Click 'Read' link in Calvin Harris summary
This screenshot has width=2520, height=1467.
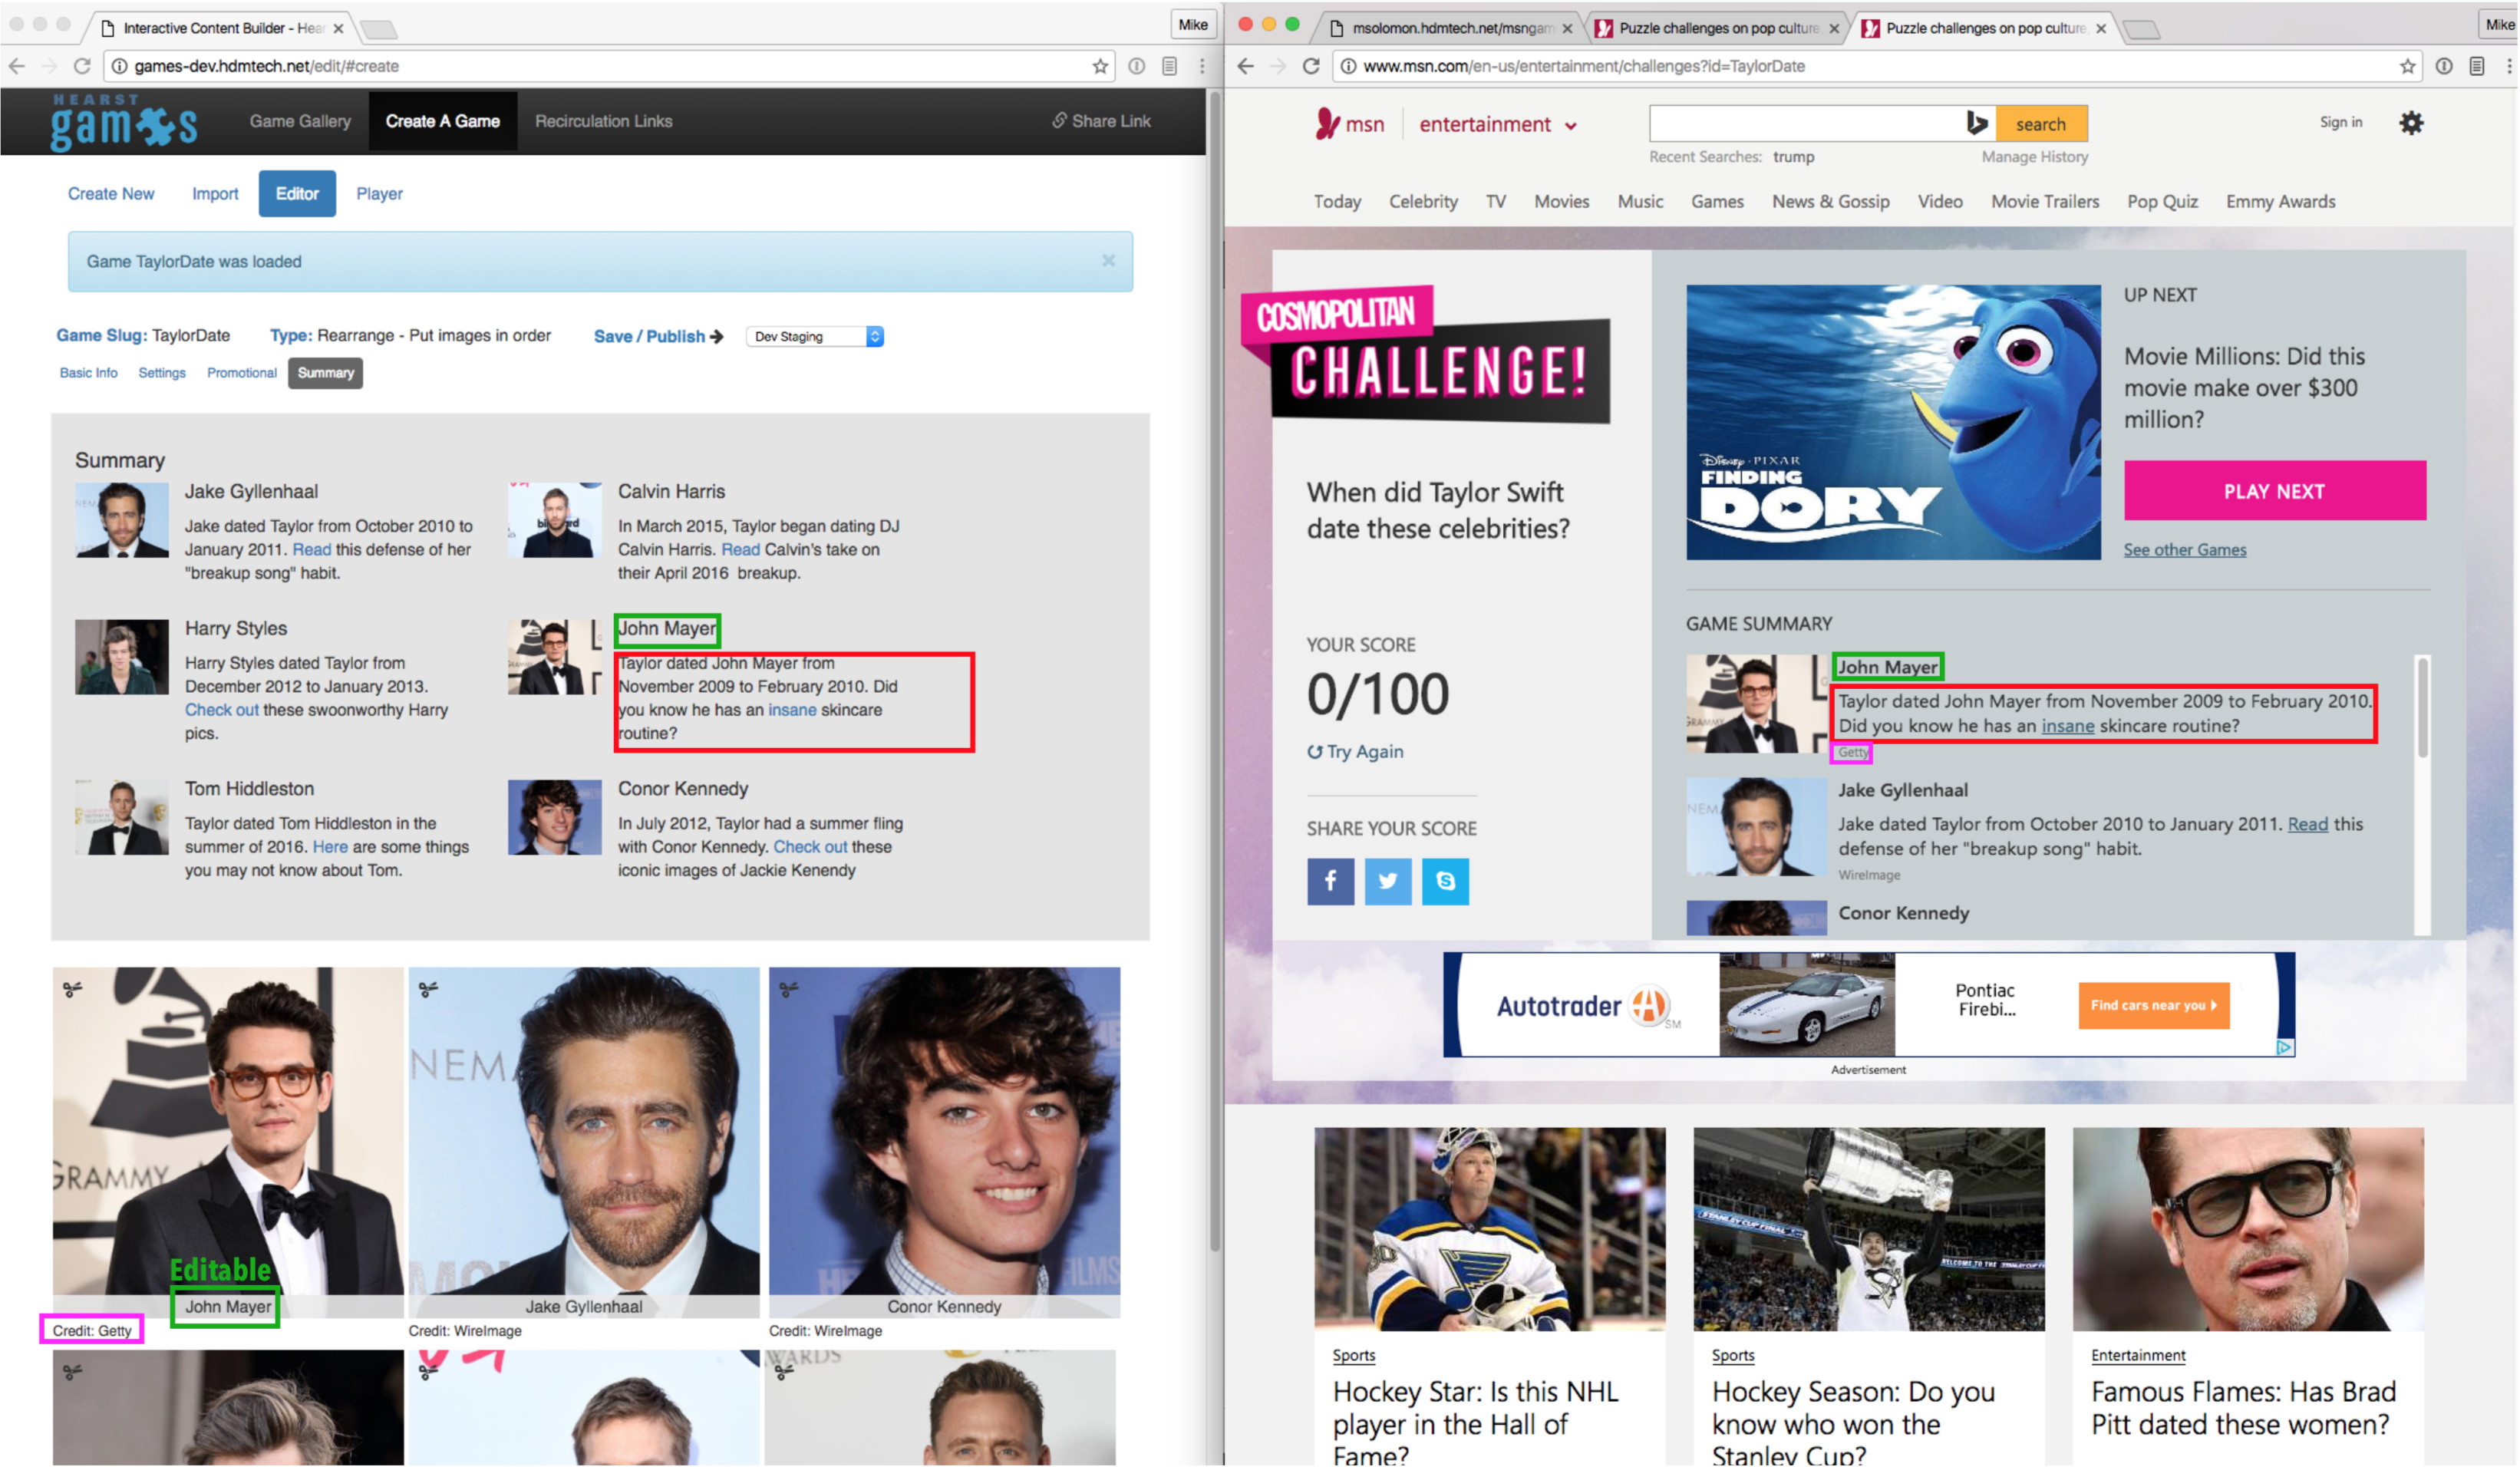click(x=741, y=550)
